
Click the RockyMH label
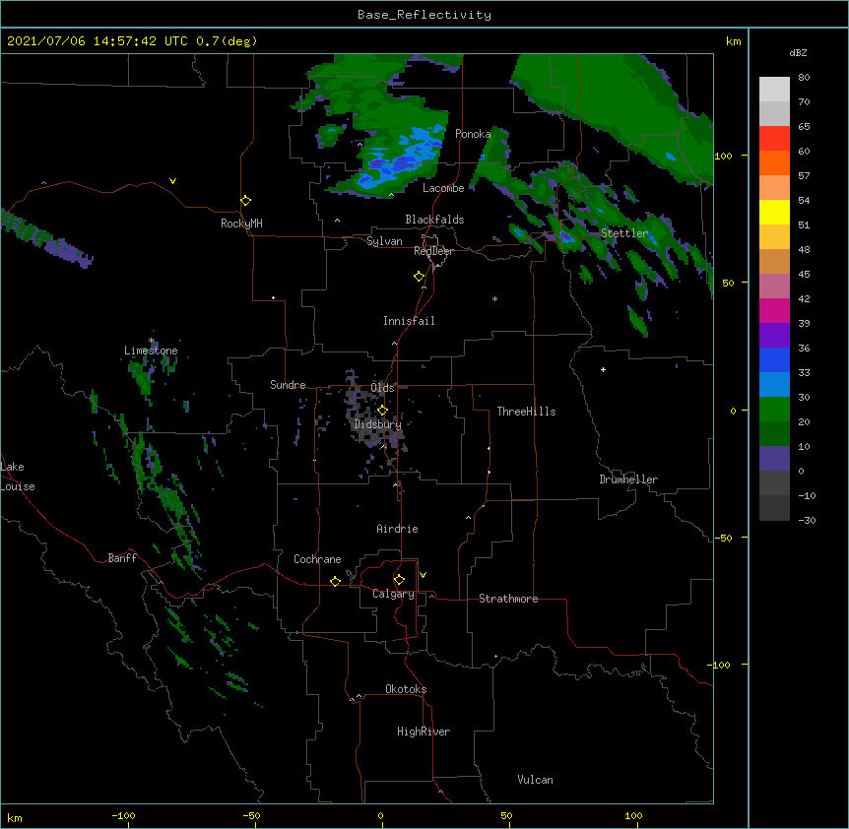(x=241, y=223)
